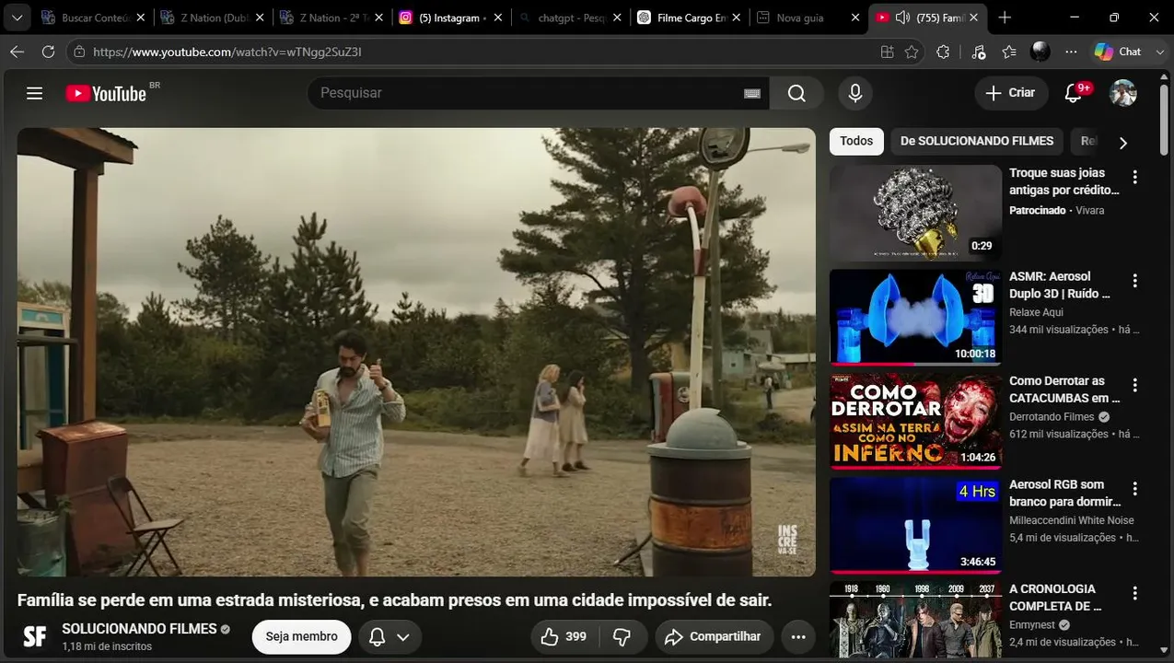Open options menu for ASMR Aerosol Duplo video
1174x663 pixels.
pyautogui.click(x=1134, y=281)
